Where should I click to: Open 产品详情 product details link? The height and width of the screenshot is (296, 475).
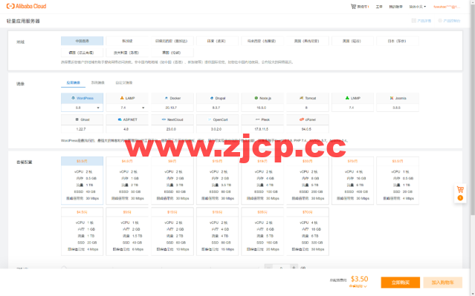click(421, 21)
